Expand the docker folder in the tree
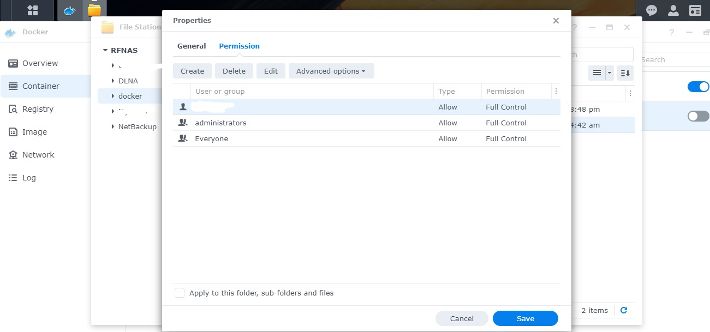This screenshot has height=332, width=710. tap(113, 96)
